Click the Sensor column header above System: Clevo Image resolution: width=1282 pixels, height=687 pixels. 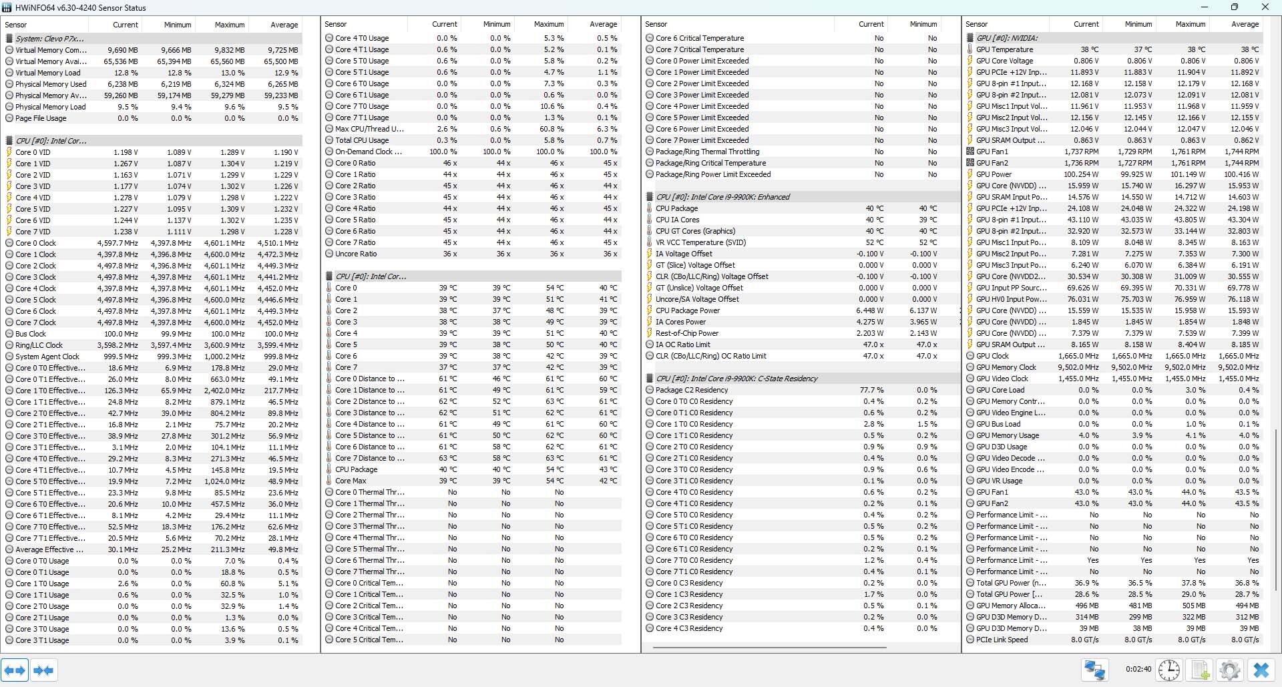pyautogui.click(x=45, y=25)
